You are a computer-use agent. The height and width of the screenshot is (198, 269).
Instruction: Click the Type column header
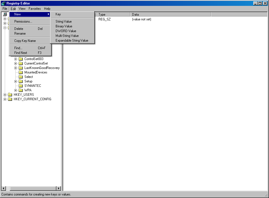113,14
